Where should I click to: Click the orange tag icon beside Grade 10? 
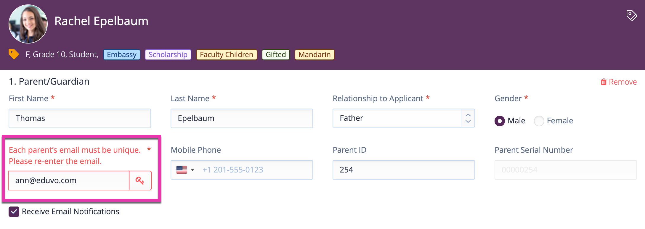click(x=14, y=54)
